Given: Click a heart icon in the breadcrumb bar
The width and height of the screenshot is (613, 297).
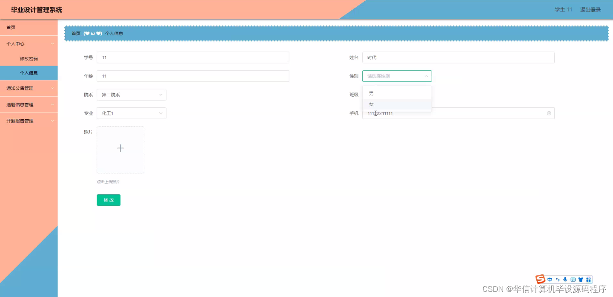Looking at the screenshot, I should pyautogui.click(x=87, y=33).
